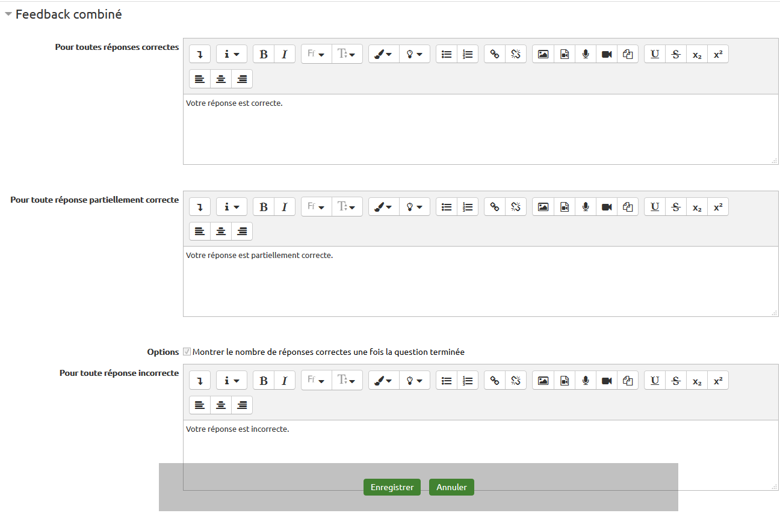Toggle 'Montrer le nombre de réponses correctes' checkbox
The width and height of the screenshot is (780, 513).
pos(187,352)
